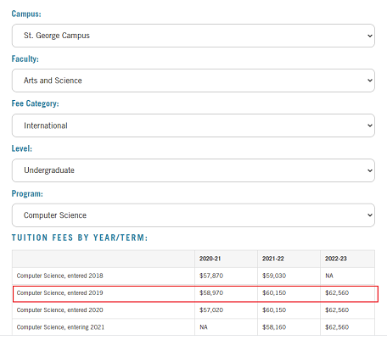Click the Computer Science, entering 2021 row label

tap(60, 327)
